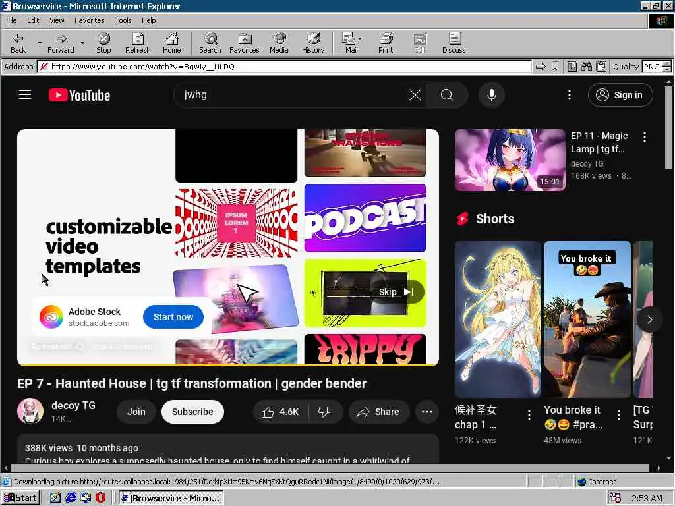Image resolution: width=675 pixels, height=506 pixels.
Task: Click the Media toolbar icon
Action: click(279, 43)
